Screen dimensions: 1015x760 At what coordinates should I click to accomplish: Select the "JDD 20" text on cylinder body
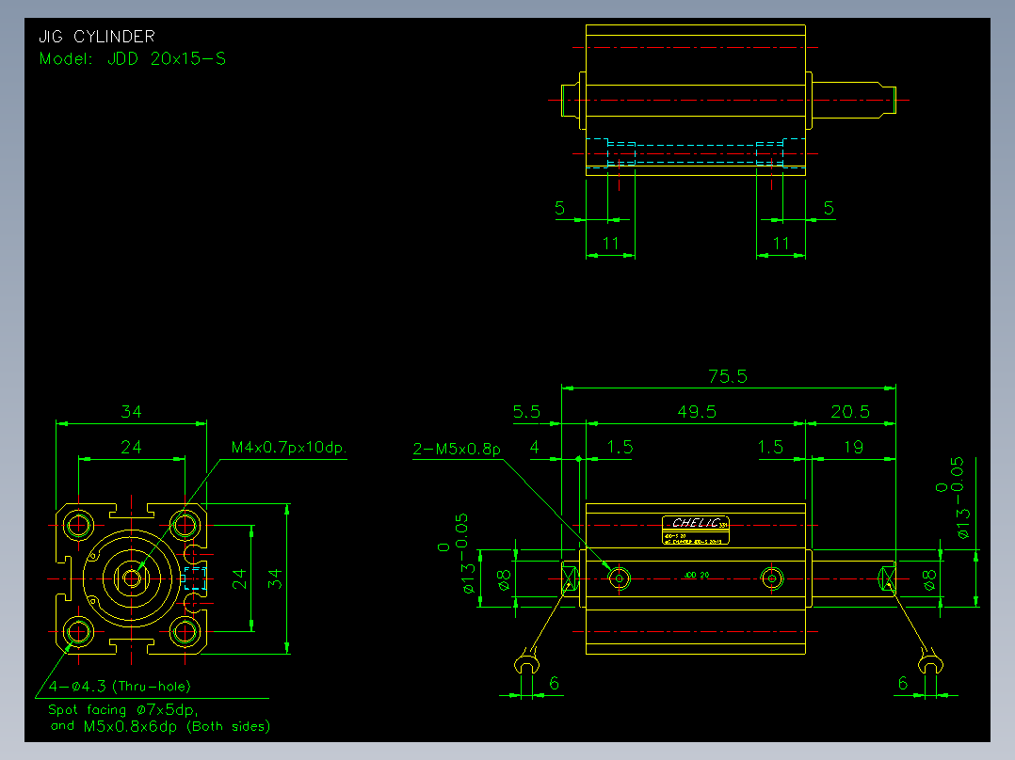[697, 575]
